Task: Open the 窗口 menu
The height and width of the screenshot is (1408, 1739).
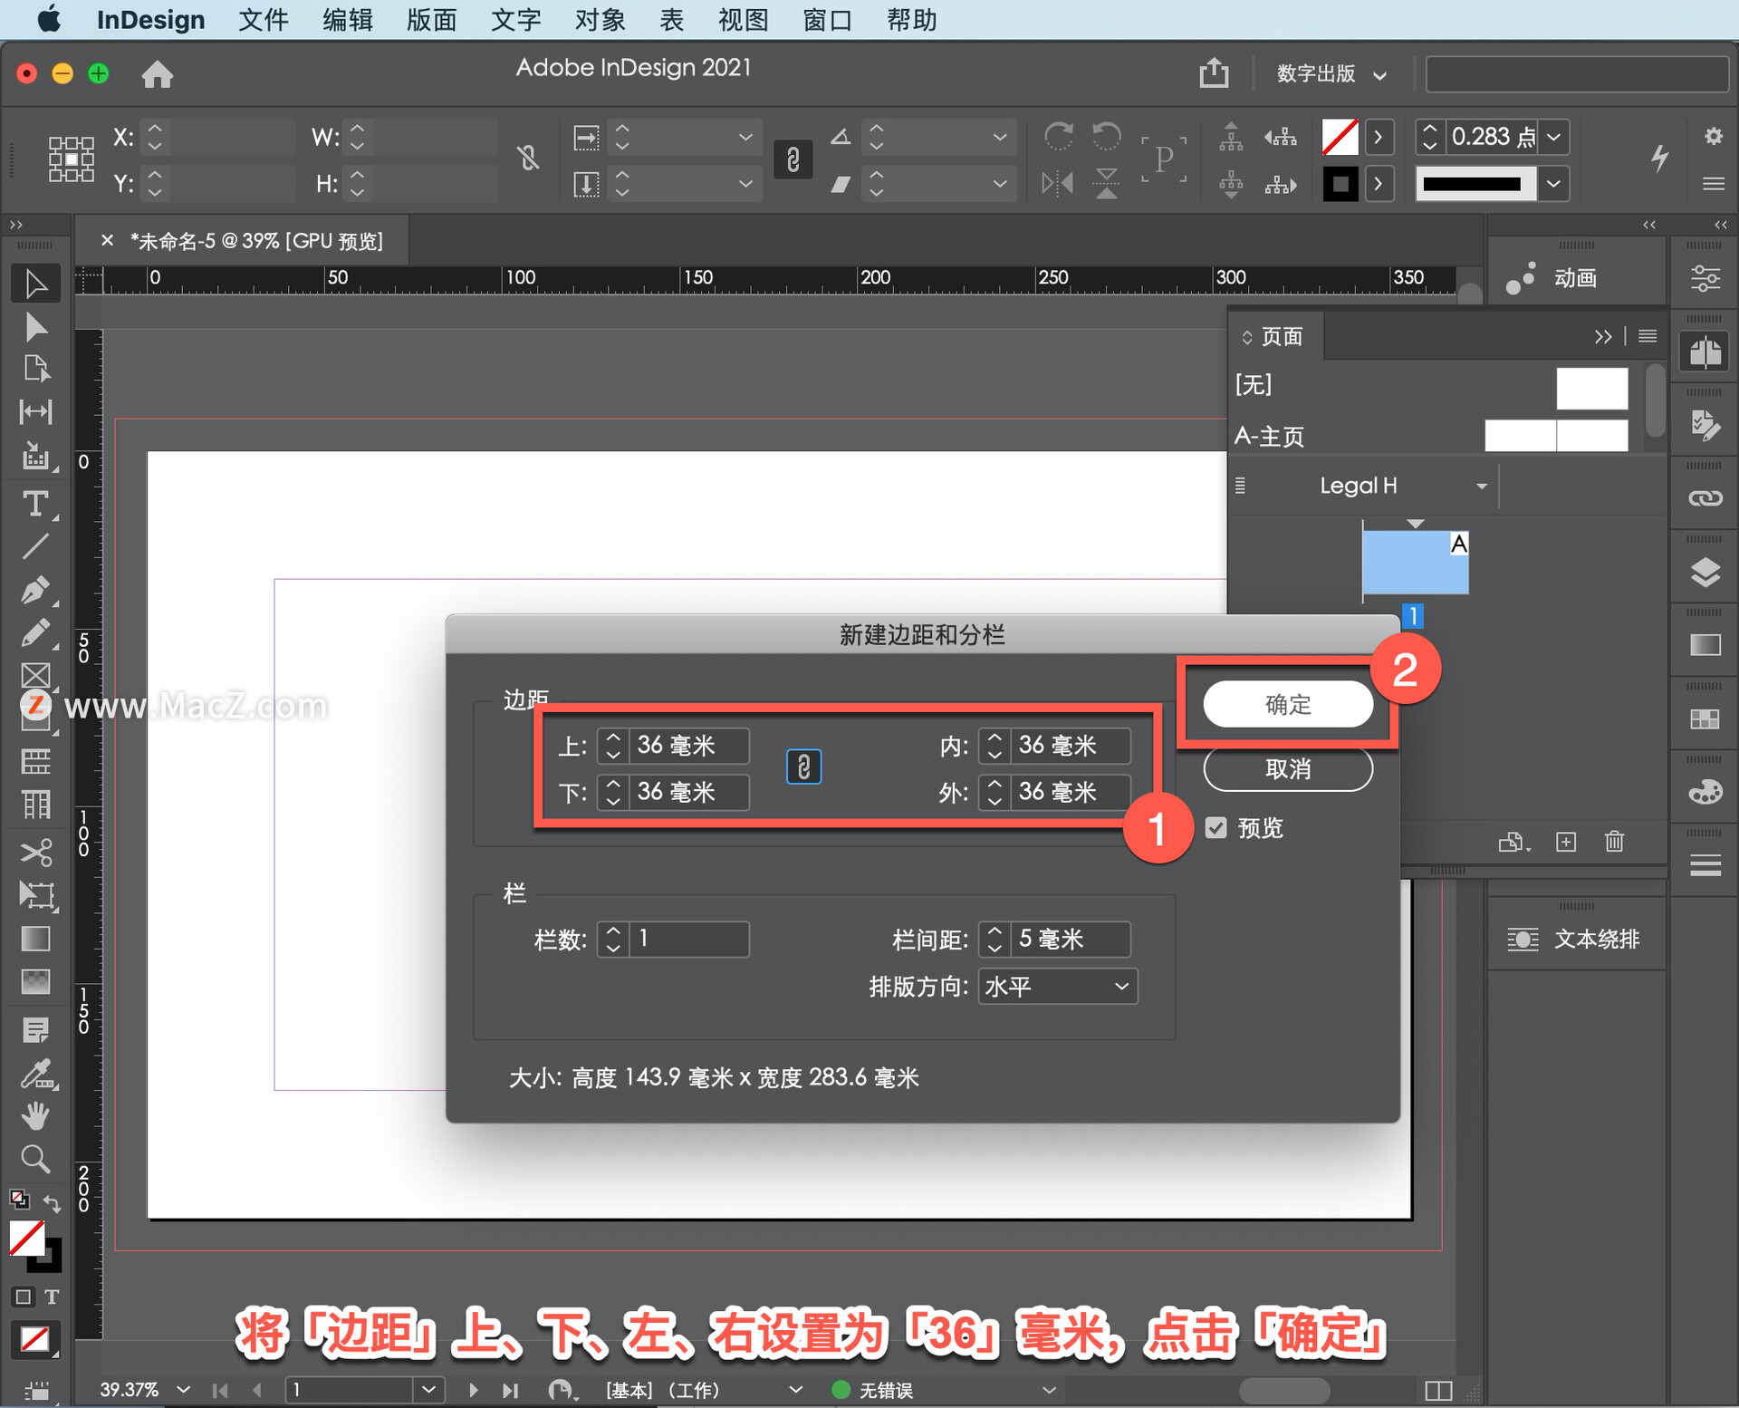Action: point(827,20)
